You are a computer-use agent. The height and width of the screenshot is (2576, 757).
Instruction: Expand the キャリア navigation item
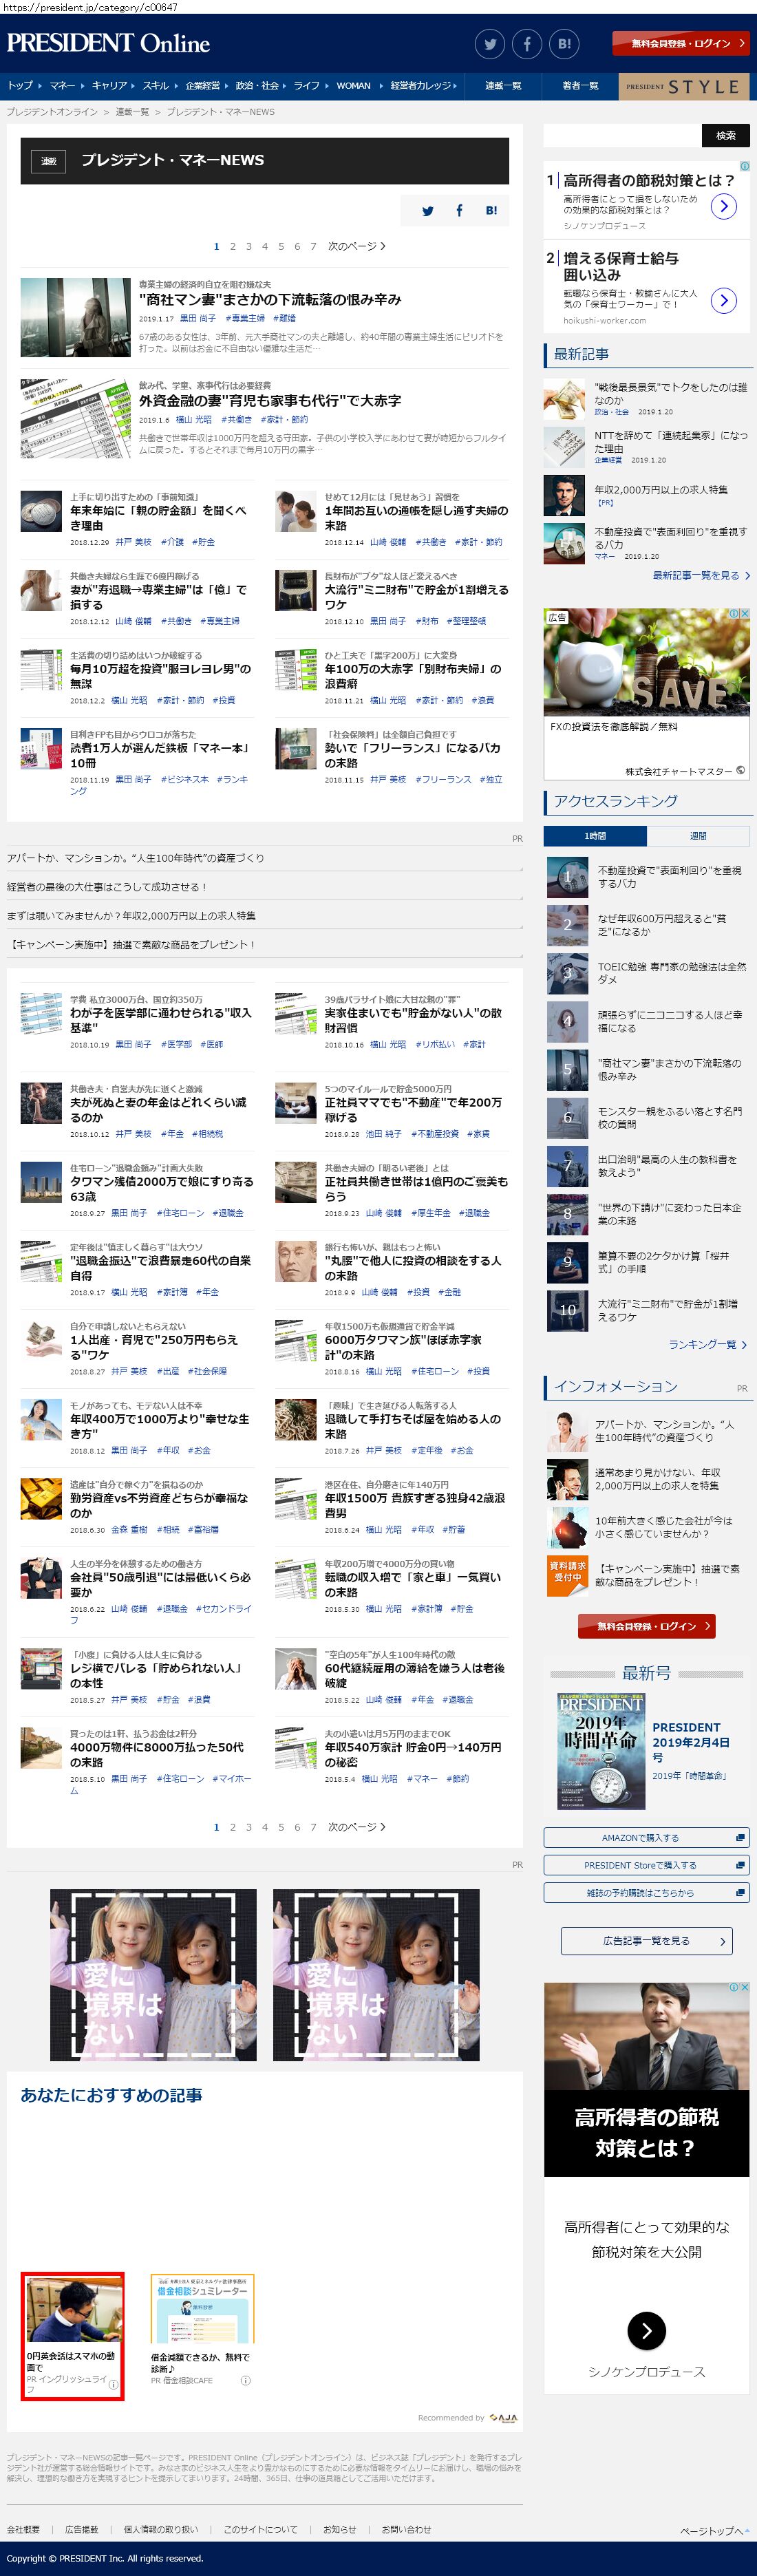pyautogui.click(x=111, y=86)
